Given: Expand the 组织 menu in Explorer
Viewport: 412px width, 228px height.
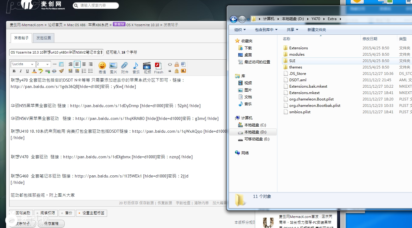Looking at the screenshot, I should (240, 30).
